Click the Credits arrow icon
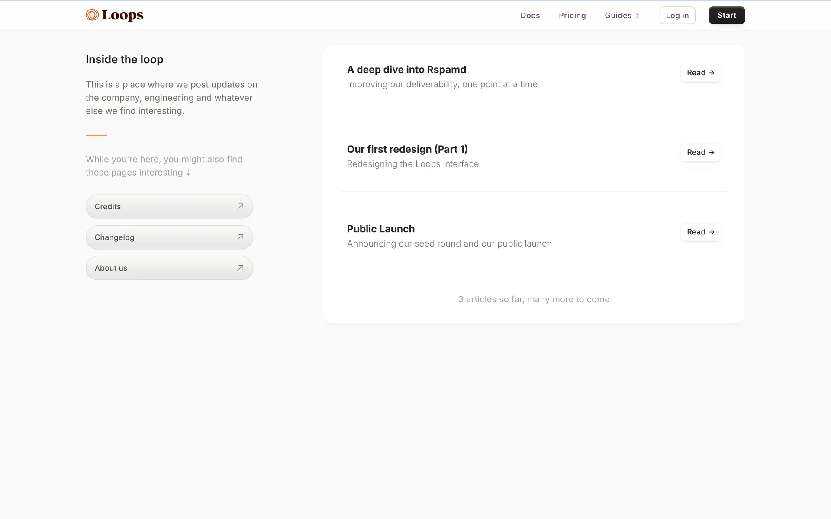The height and width of the screenshot is (519, 831). [x=240, y=206]
